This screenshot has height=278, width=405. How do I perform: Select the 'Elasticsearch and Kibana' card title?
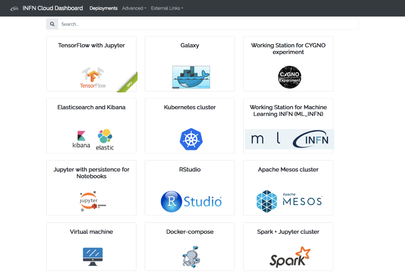(x=91, y=107)
